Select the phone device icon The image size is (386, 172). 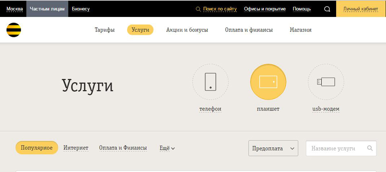[x=210, y=82]
